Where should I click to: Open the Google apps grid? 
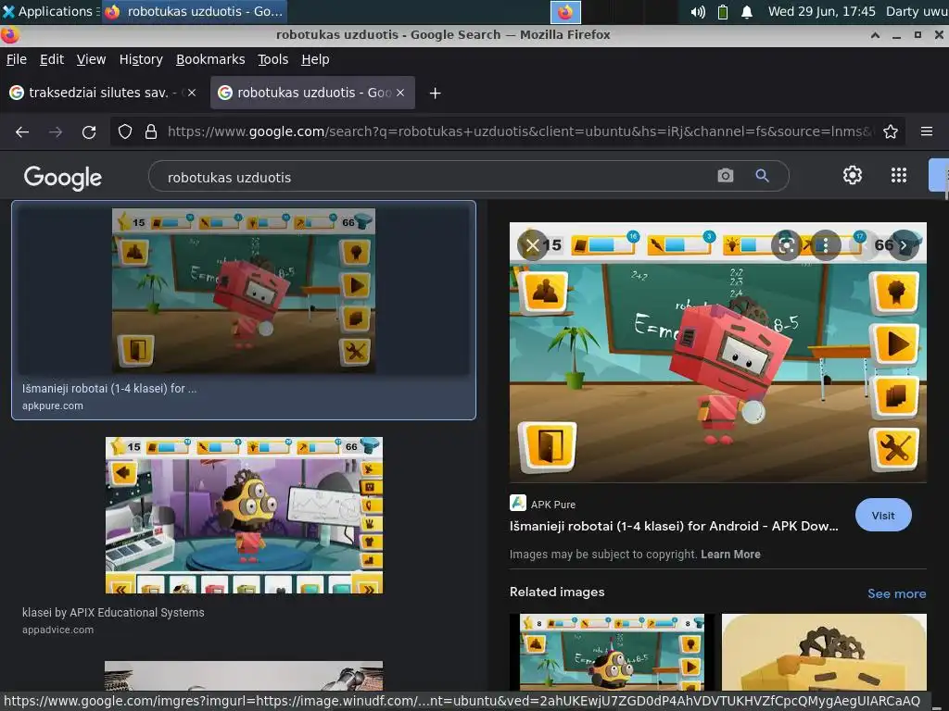coord(899,175)
